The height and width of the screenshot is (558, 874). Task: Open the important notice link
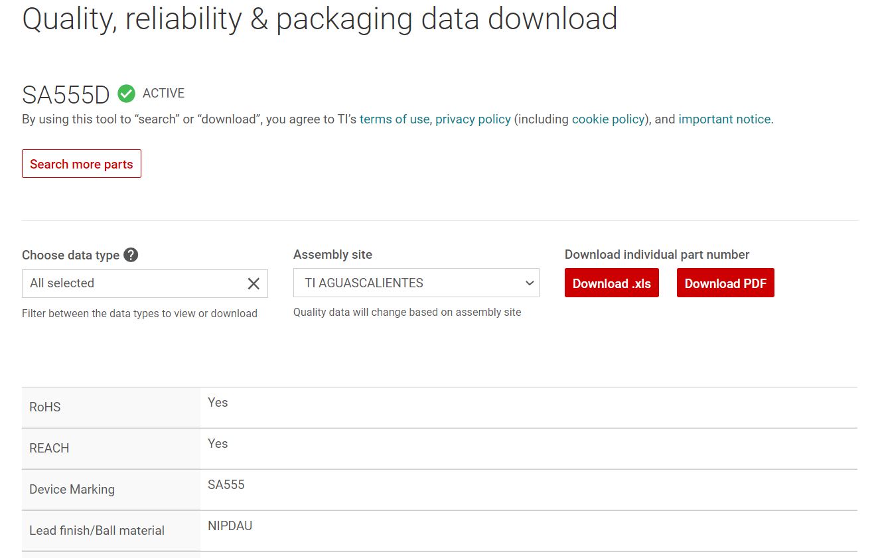pos(725,119)
